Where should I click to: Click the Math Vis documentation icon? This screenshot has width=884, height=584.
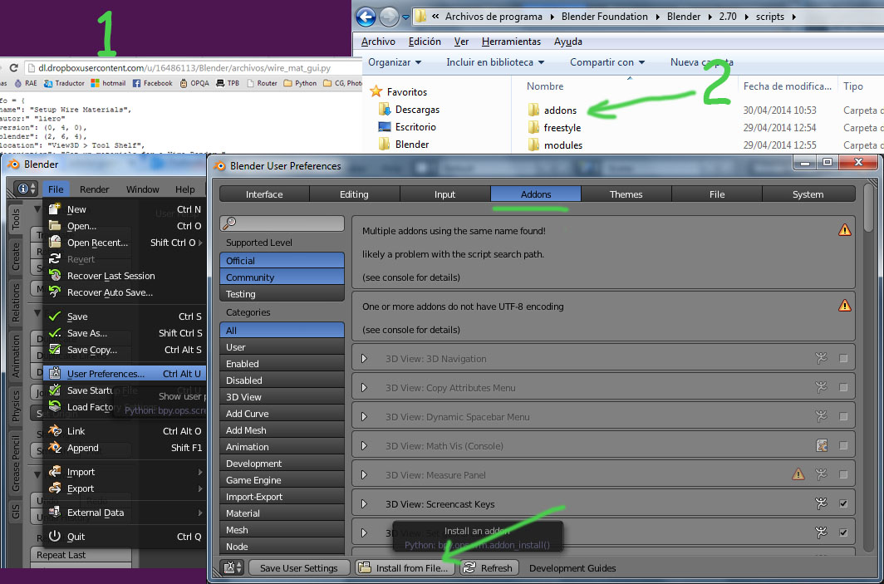[x=822, y=446]
